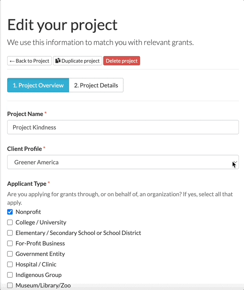Image resolution: width=244 pixels, height=290 pixels.
Task: Switch to the Project Details tab
Action: pyautogui.click(x=96, y=85)
